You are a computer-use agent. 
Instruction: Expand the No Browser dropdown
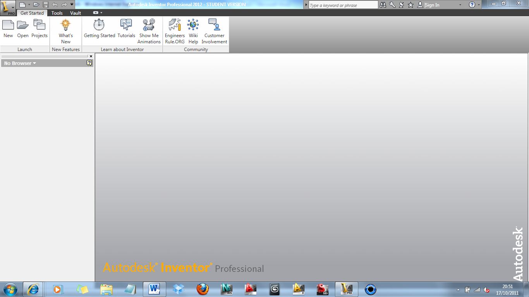point(20,63)
